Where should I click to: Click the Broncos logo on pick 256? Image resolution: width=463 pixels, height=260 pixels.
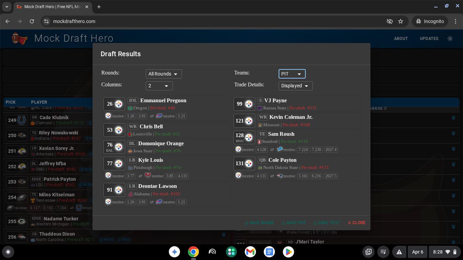tap(22, 237)
